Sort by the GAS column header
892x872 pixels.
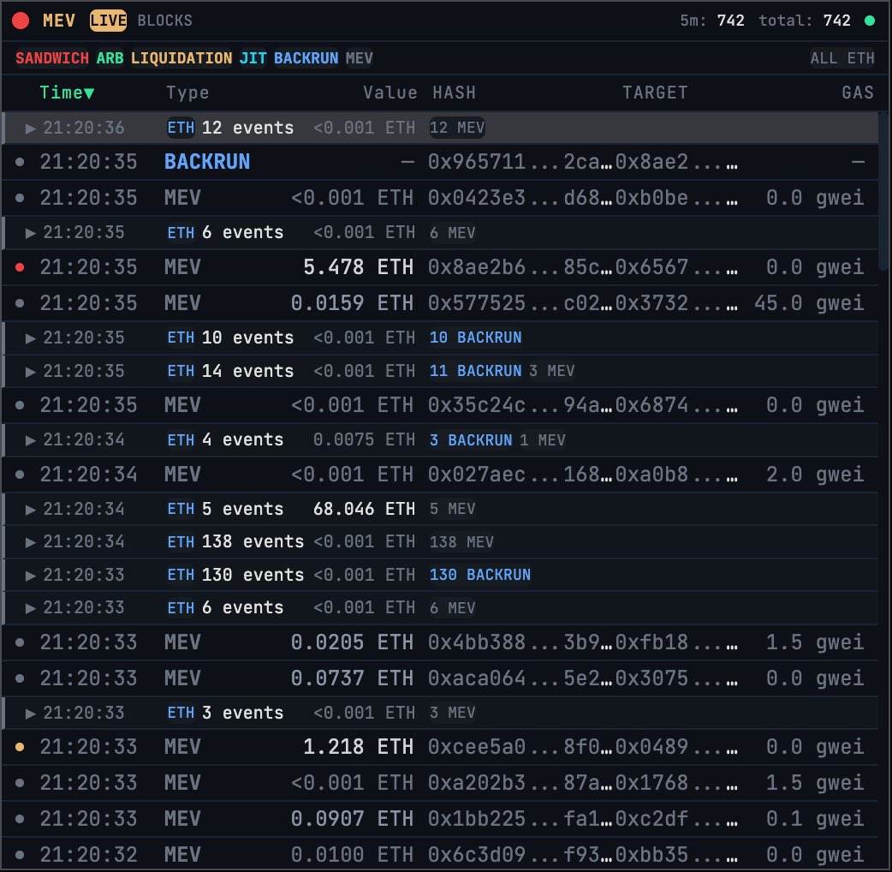tap(858, 93)
